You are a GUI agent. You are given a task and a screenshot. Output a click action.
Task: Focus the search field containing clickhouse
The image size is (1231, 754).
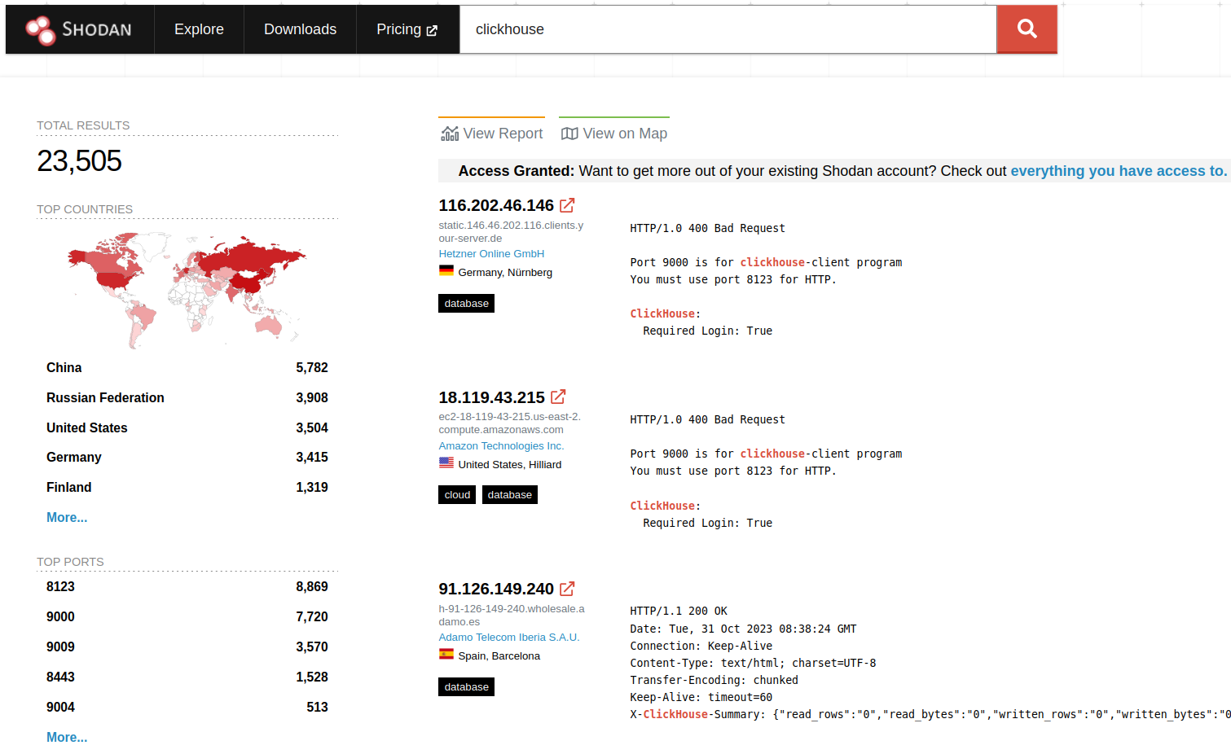[x=727, y=29]
